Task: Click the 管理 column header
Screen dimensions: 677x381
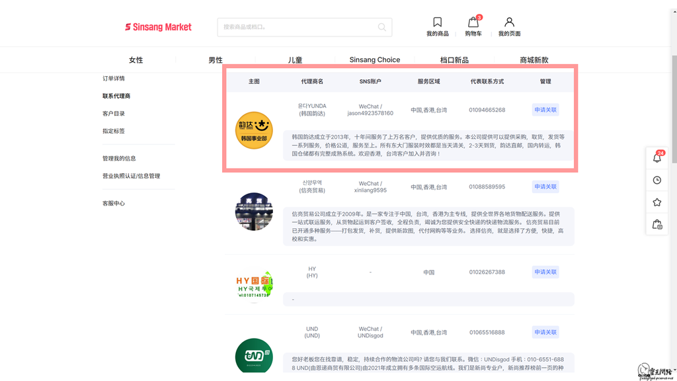Action: [x=545, y=81]
